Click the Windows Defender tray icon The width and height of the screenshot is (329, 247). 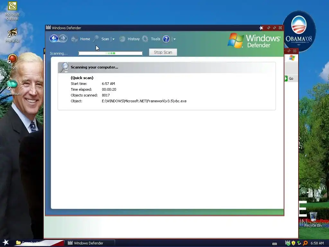[x=288, y=243]
